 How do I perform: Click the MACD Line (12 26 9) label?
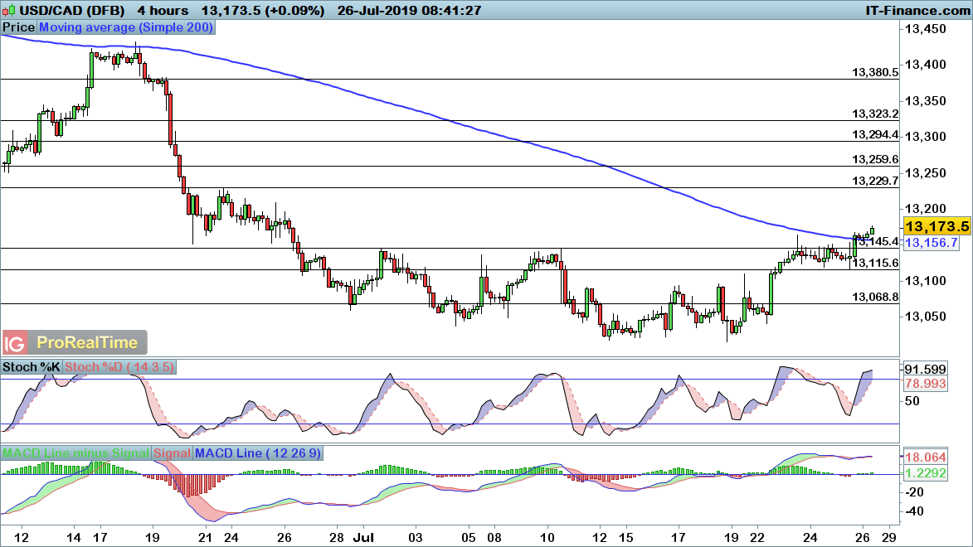point(258,453)
